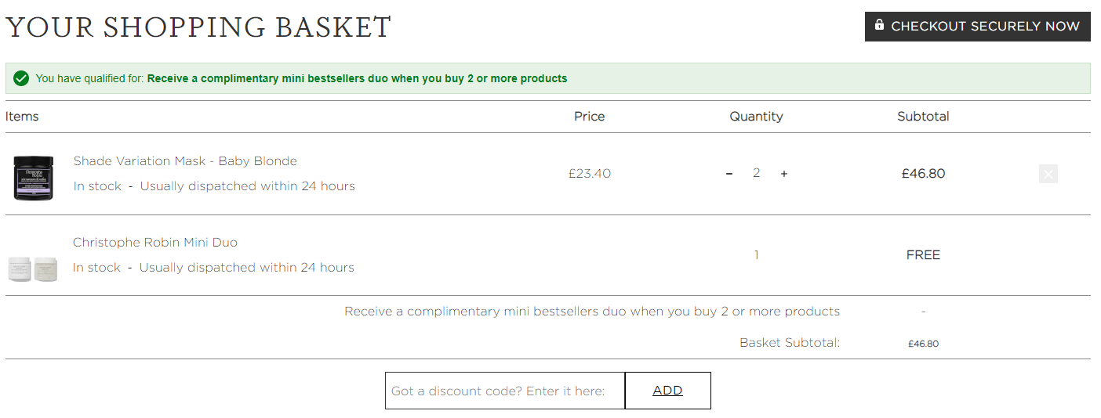Screen dimensions: 1101x418
Task: Open the Christophe Robin Mini Duo link
Action: tap(155, 243)
